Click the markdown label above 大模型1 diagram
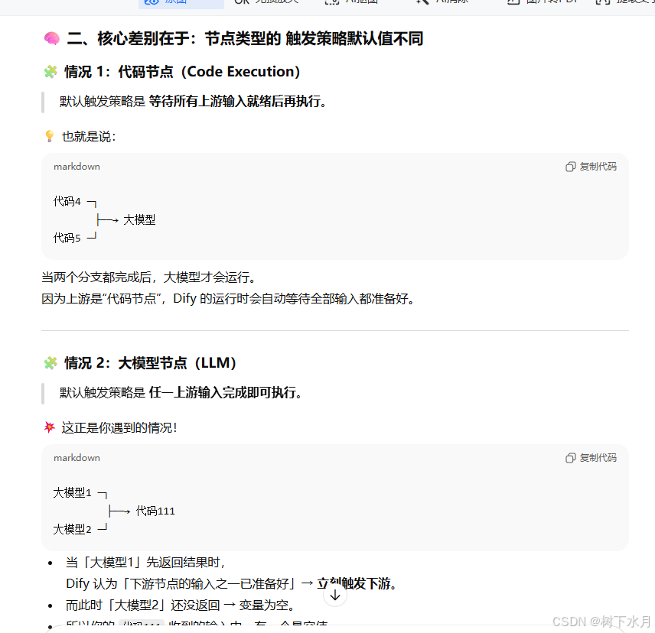This screenshot has height=633, width=655. click(x=77, y=458)
